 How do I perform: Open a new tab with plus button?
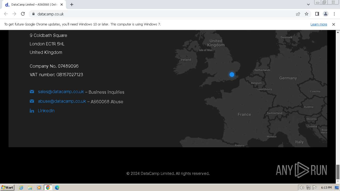point(72,5)
